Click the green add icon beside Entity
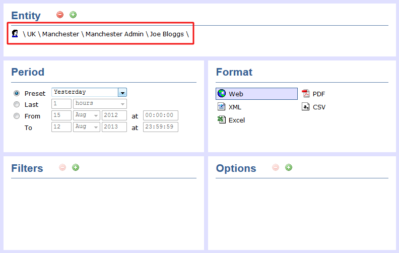 tap(73, 15)
